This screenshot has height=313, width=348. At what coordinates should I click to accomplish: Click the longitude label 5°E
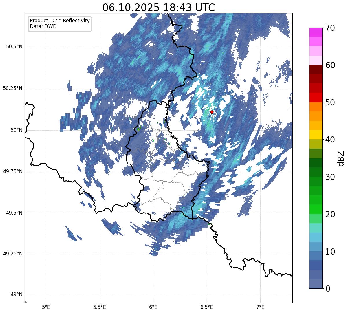pos(46,307)
